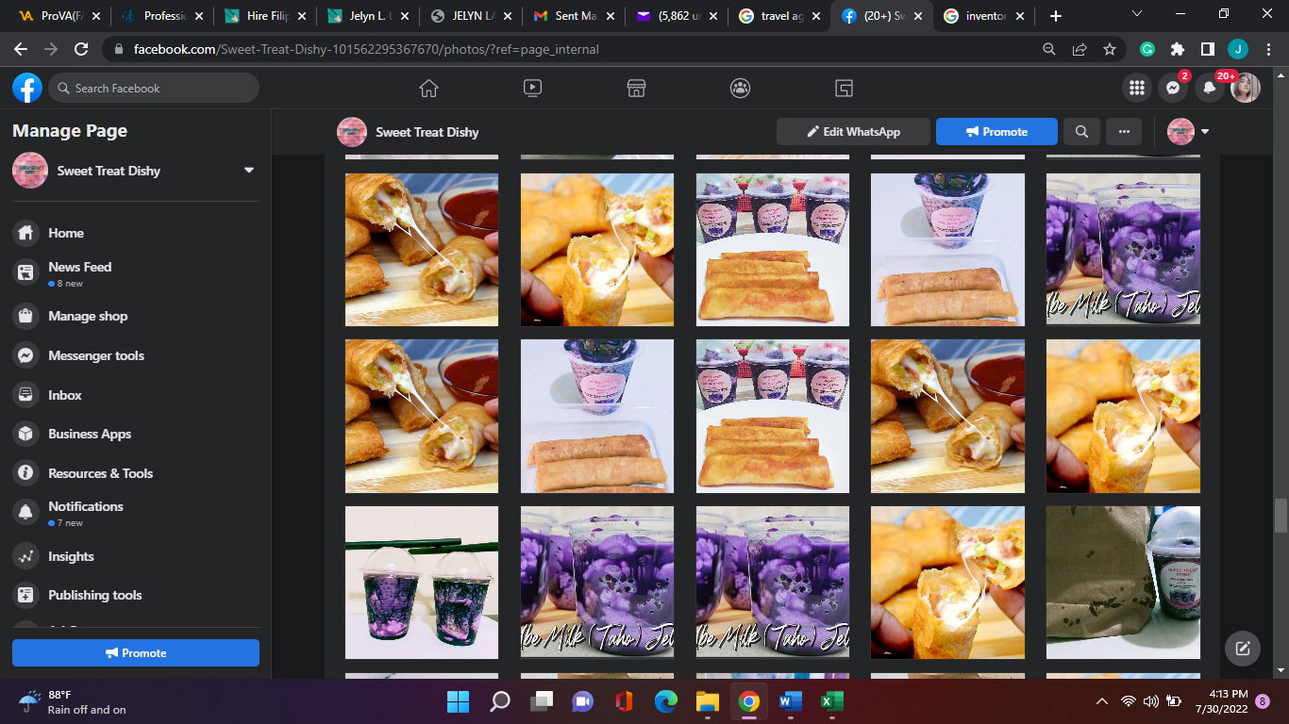
Task: Open the weather widget showing 88°F
Action: click(x=73, y=701)
